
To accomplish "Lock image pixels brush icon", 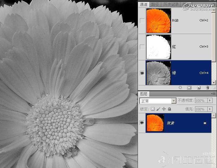I will point(158,109).
